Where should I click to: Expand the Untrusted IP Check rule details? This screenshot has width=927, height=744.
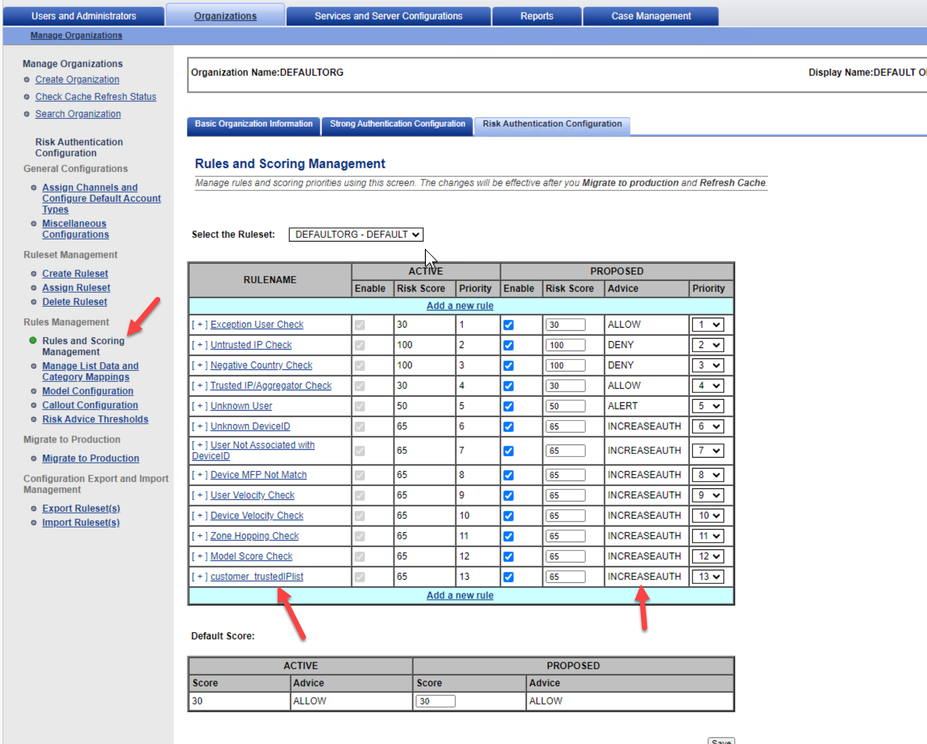click(200, 345)
